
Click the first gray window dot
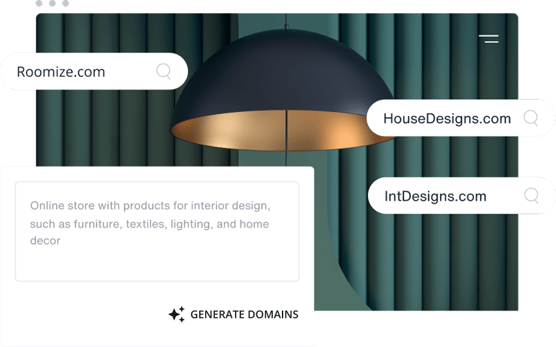click(39, 3)
